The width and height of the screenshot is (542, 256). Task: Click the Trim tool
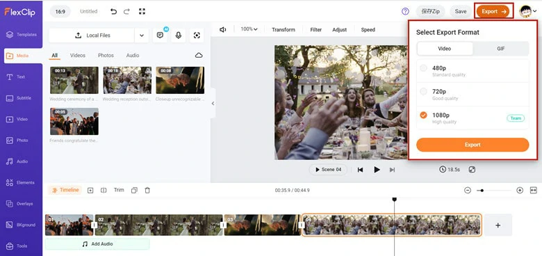tap(119, 190)
